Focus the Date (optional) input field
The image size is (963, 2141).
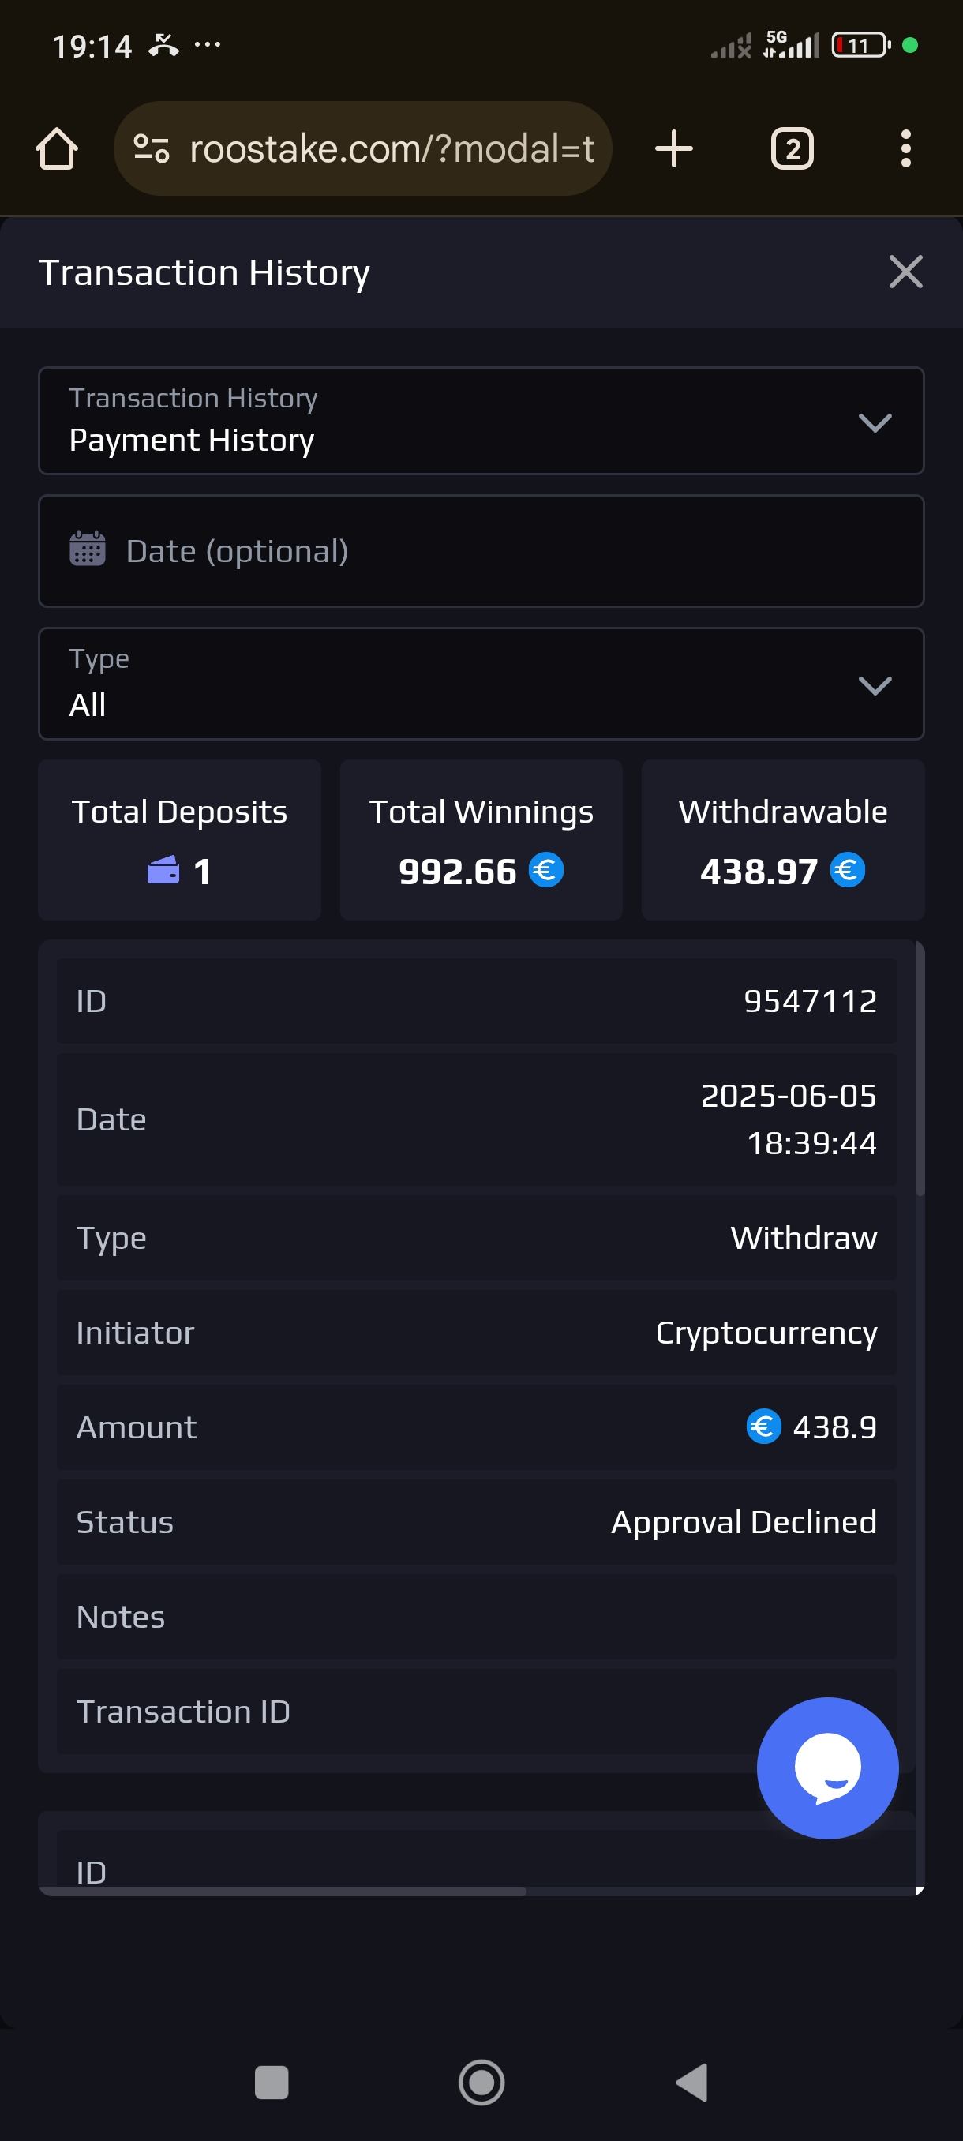(499, 551)
